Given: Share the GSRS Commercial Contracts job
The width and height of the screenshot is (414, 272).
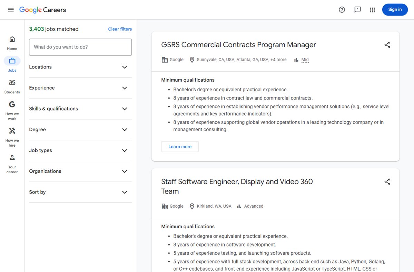Looking at the screenshot, I should point(387,45).
